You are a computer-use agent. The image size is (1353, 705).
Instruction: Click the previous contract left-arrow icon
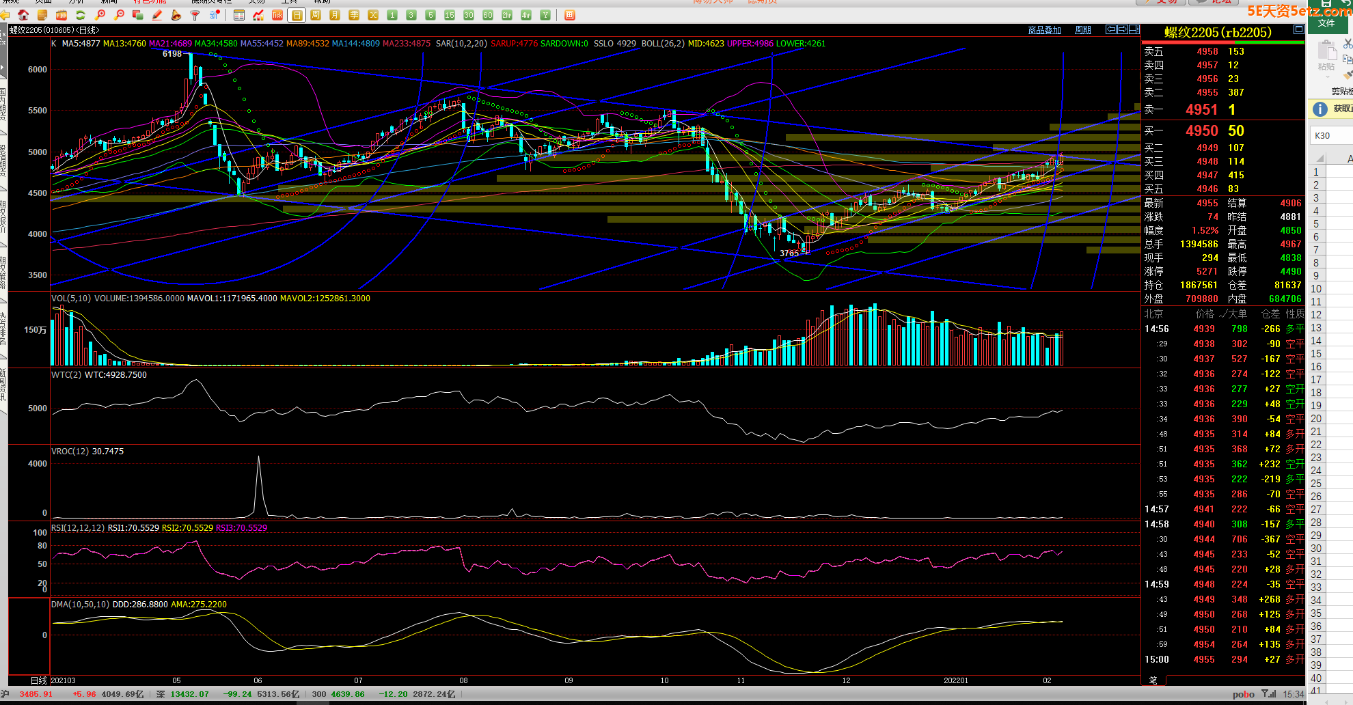tap(1111, 29)
